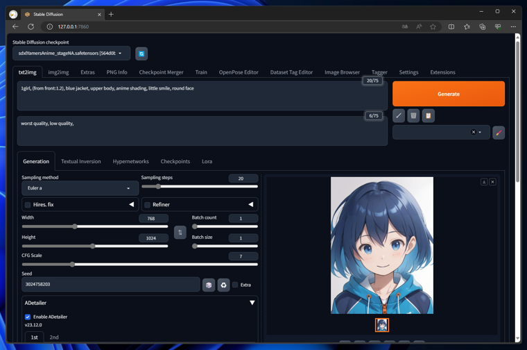527x350 pixels.
Task: Click the Seed input field
Action: [x=111, y=285]
